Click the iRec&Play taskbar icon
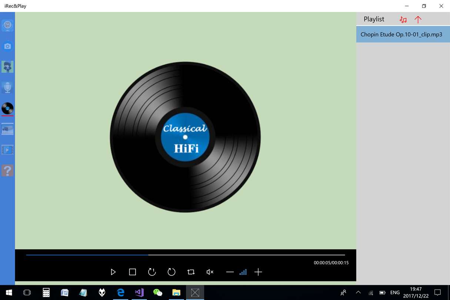This screenshot has height=300, width=450. [195, 293]
